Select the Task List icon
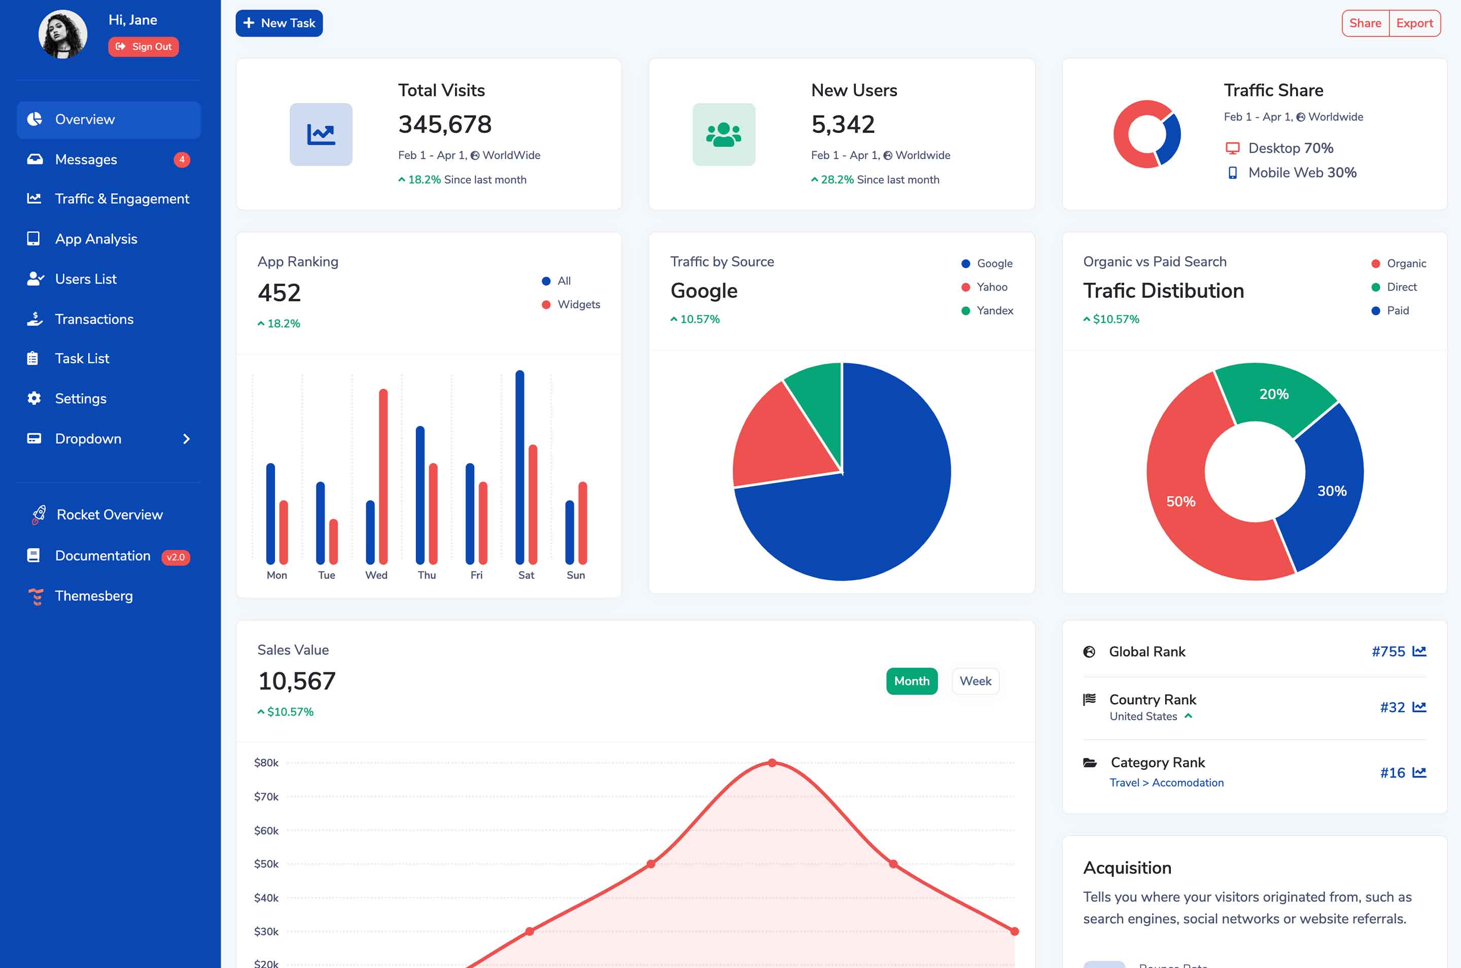Image resolution: width=1461 pixels, height=968 pixels. 34,358
